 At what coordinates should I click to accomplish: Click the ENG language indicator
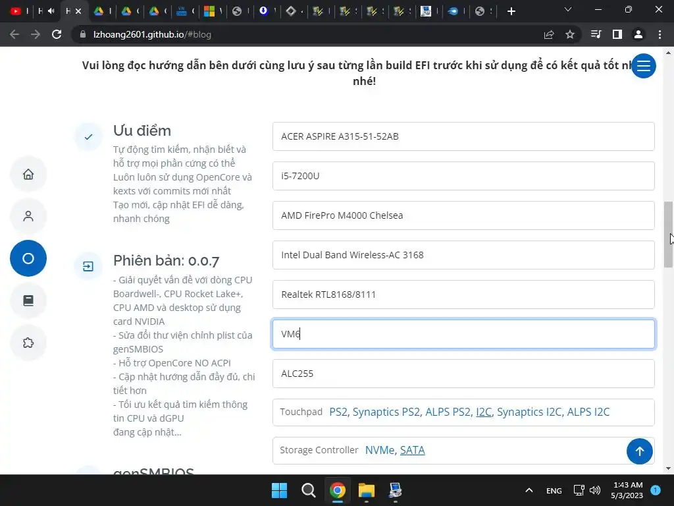click(554, 490)
